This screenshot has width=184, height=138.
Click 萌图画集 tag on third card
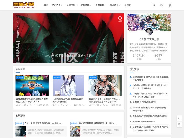coord(93,77)
